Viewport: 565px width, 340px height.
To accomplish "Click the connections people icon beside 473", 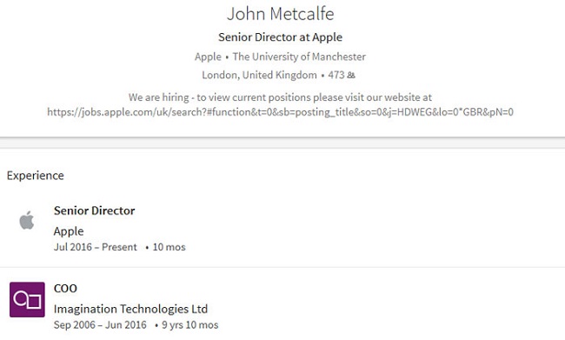I will (351, 75).
